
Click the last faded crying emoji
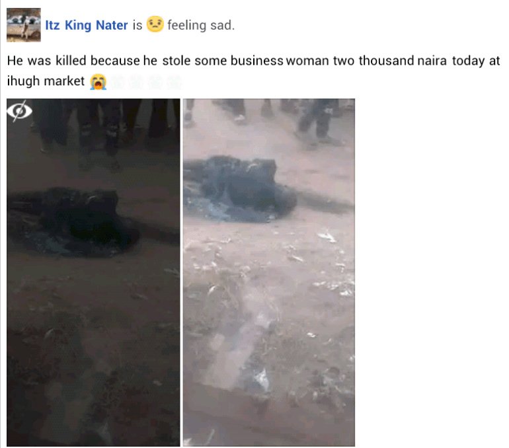[174, 82]
